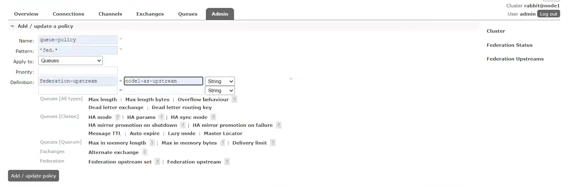The height and width of the screenshot is (187, 573).
Task: Open first definition String type dropdown
Action: pos(220,81)
